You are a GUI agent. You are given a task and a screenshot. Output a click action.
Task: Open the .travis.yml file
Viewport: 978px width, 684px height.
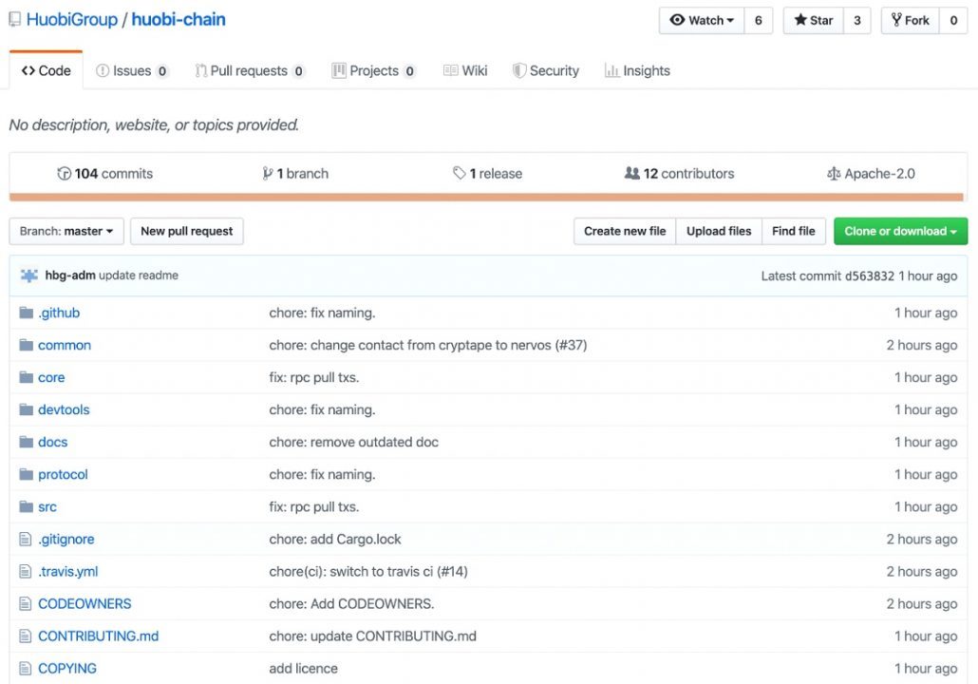pyautogui.click(x=68, y=572)
